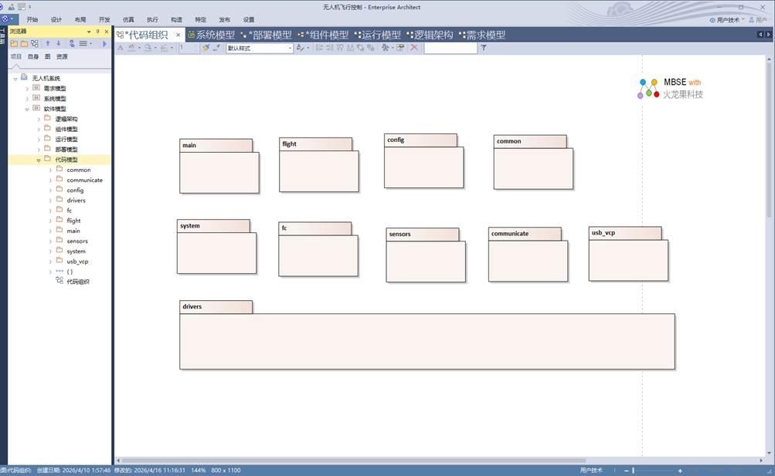775x476 pixels.
Task: Click the move up arrow in browser toolbar
Action: click(x=47, y=44)
